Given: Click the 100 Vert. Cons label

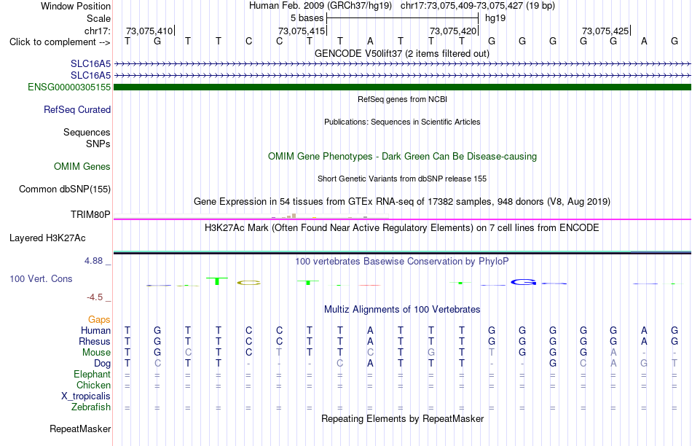Looking at the screenshot, I should click(41, 278).
